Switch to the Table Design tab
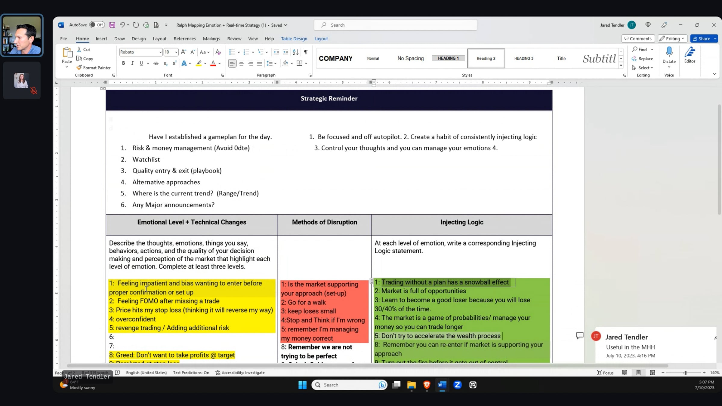This screenshot has height=406, width=722. [x=294, y=38]
